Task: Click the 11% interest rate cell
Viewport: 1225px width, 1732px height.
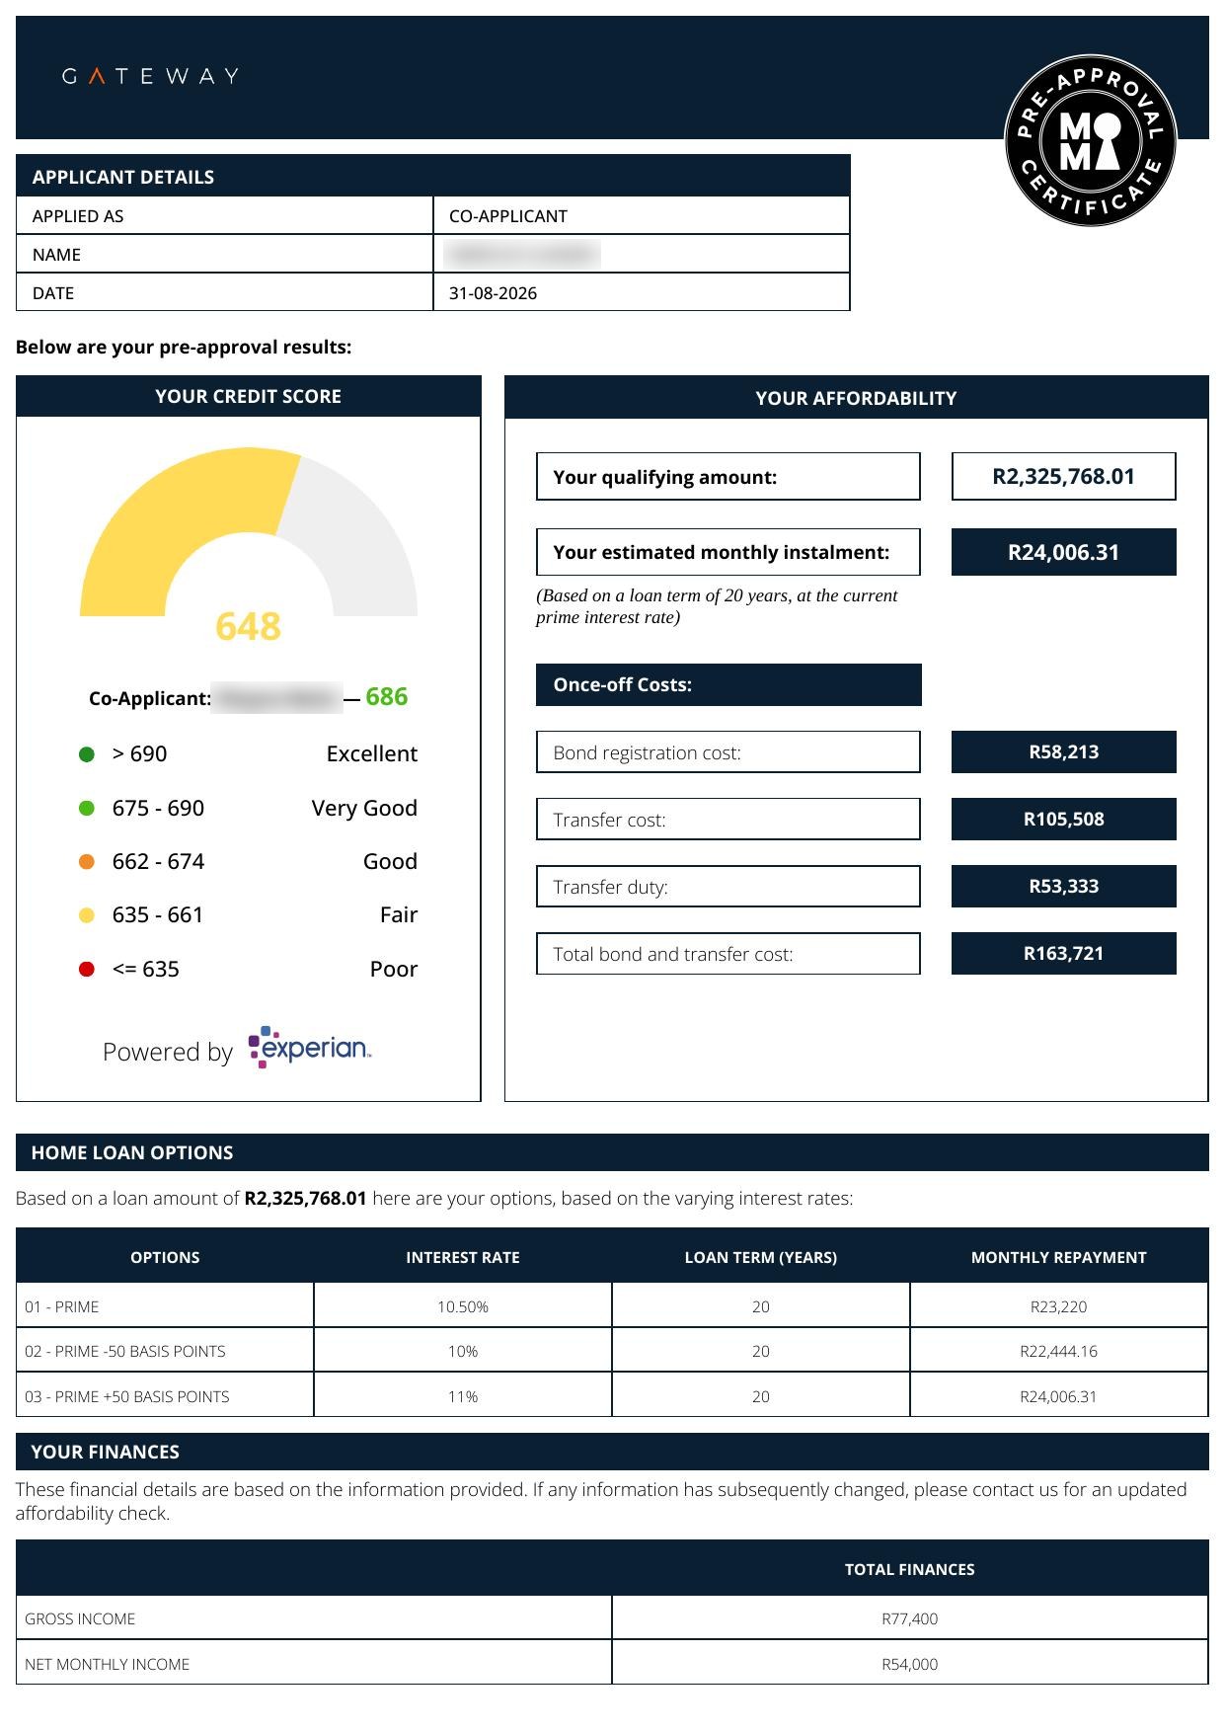Action: (x=463, y=1396)
